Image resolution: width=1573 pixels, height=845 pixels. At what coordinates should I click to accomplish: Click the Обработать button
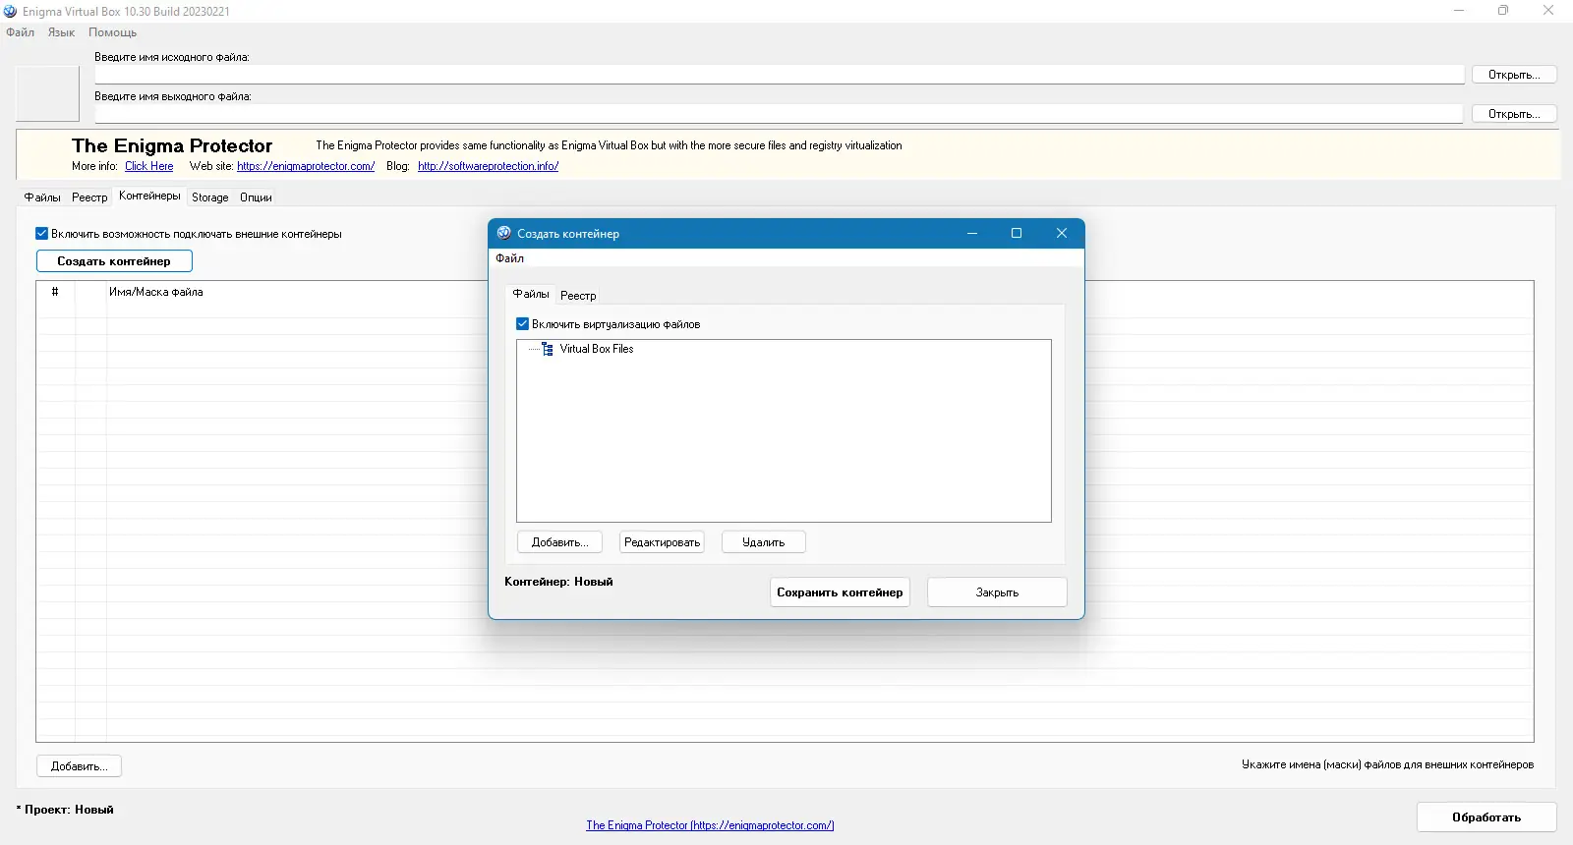tap(1486, 817)
